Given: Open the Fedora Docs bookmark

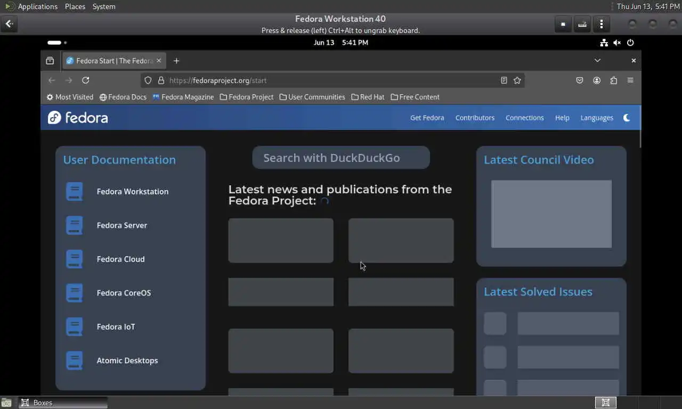Looking at the screenshot, I should click(123, 97).
